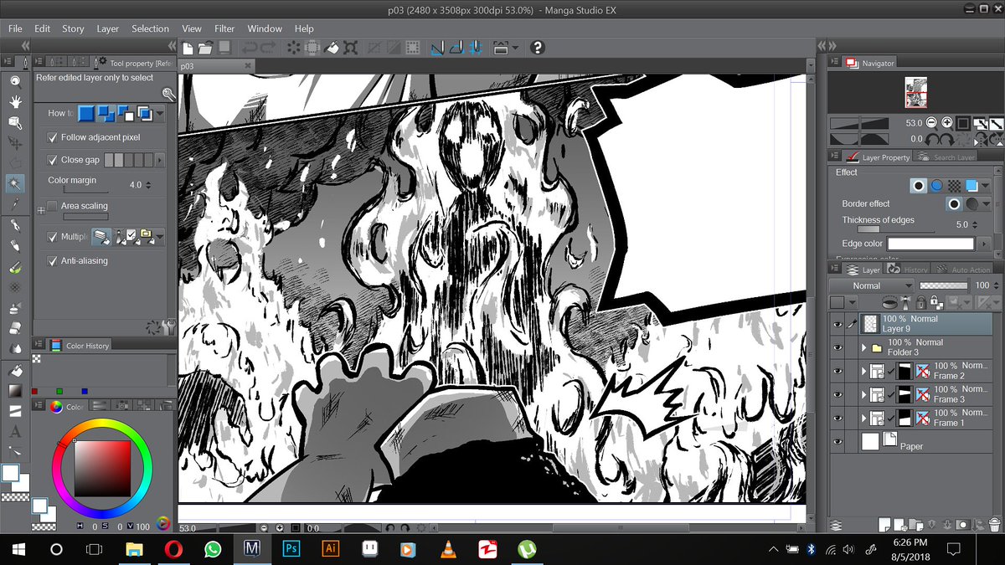Rotate the canvas right in Navigator

[948, 139]
